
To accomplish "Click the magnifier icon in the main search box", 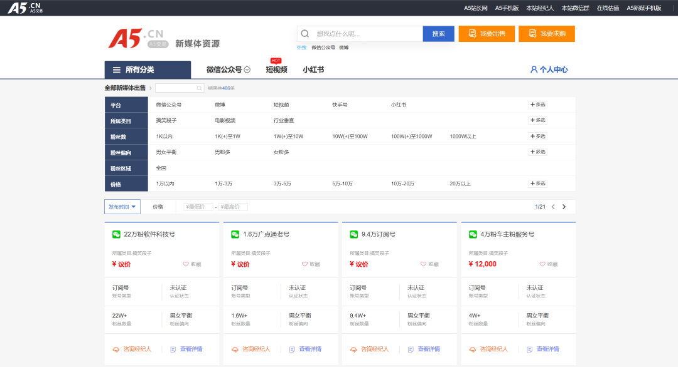I will [x=305, y=34].
